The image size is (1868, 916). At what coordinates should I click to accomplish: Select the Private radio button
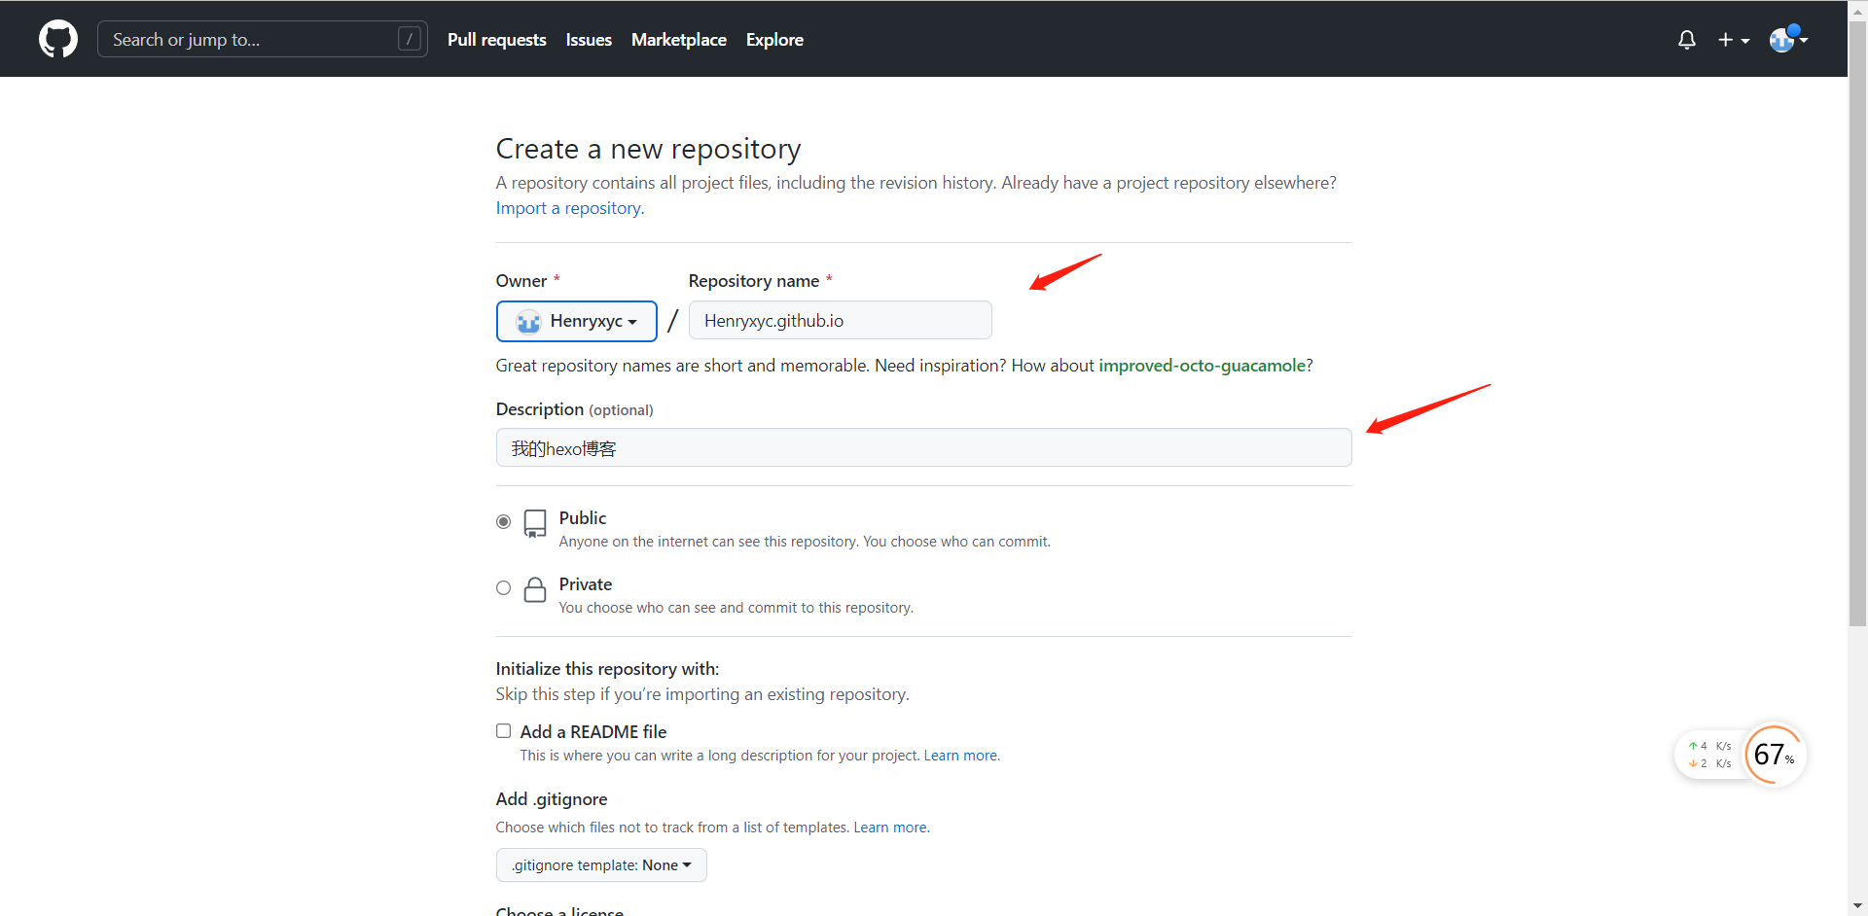(503, 588)
